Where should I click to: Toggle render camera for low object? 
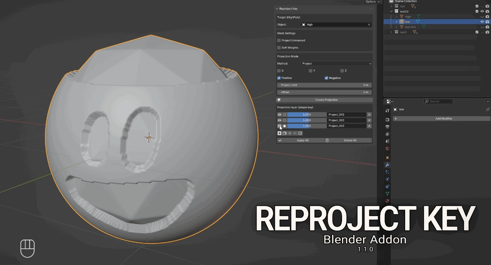(x=487, y=22)
